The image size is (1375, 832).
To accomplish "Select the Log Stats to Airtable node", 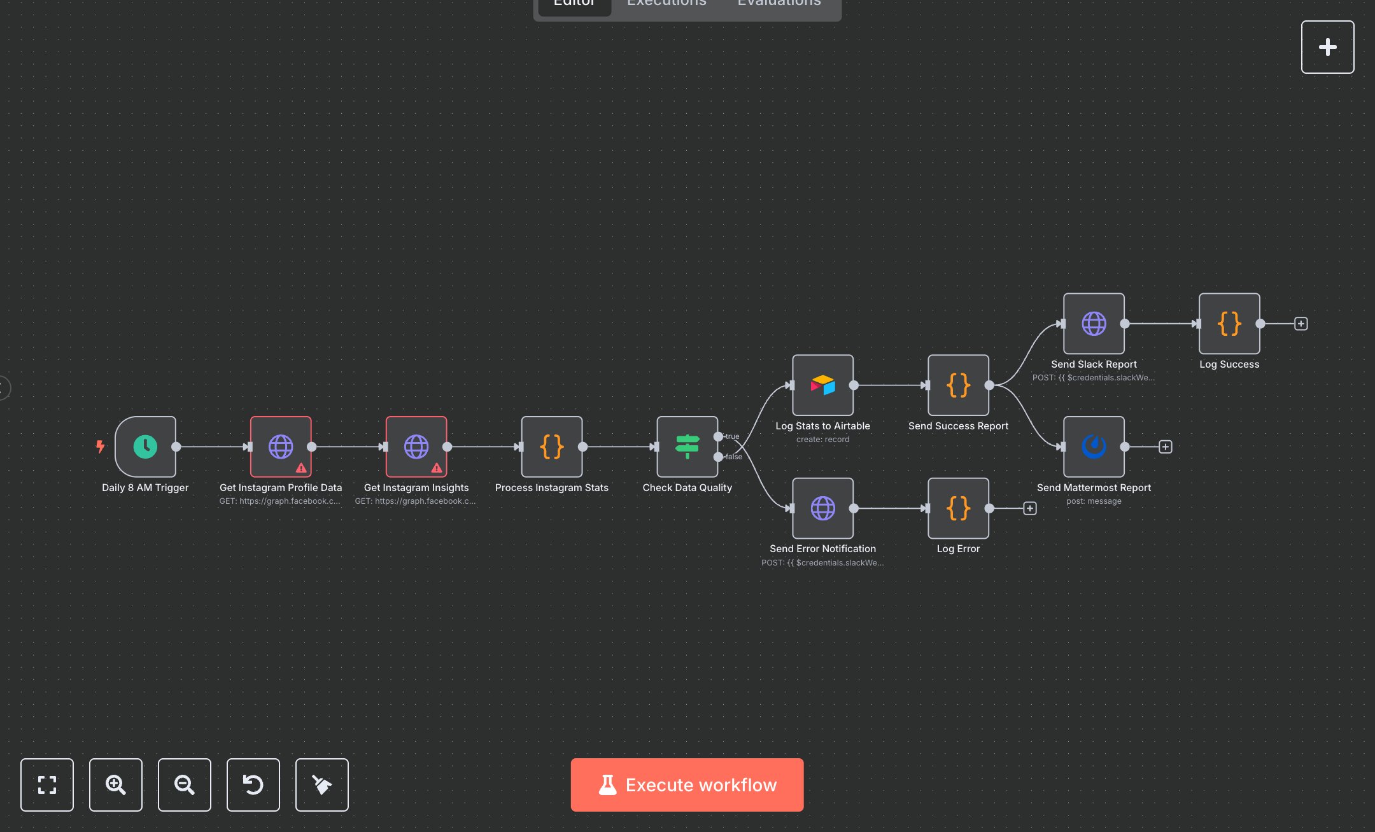I will pos(822,385).
